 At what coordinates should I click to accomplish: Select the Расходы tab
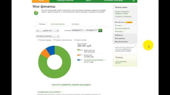(42, 24)
